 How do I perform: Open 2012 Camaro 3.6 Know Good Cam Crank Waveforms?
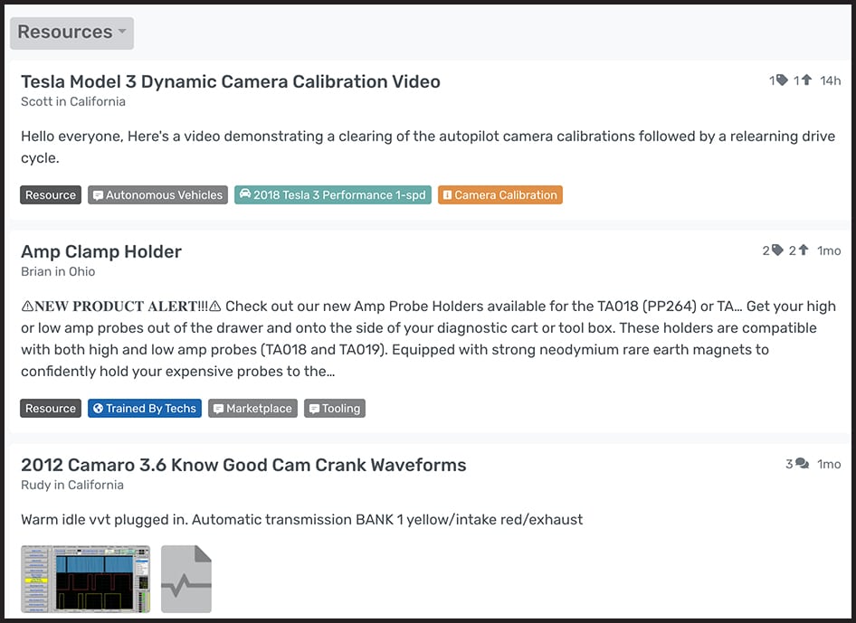243,465
